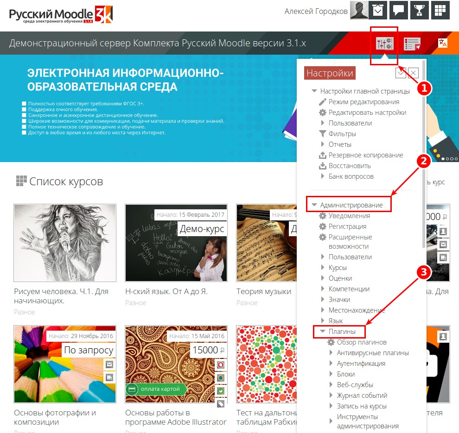This screenshot has width=459, height=433.
Task: Open course Рисуем человека. Ч.1. Для начинающих.
Action: point(61,296)
